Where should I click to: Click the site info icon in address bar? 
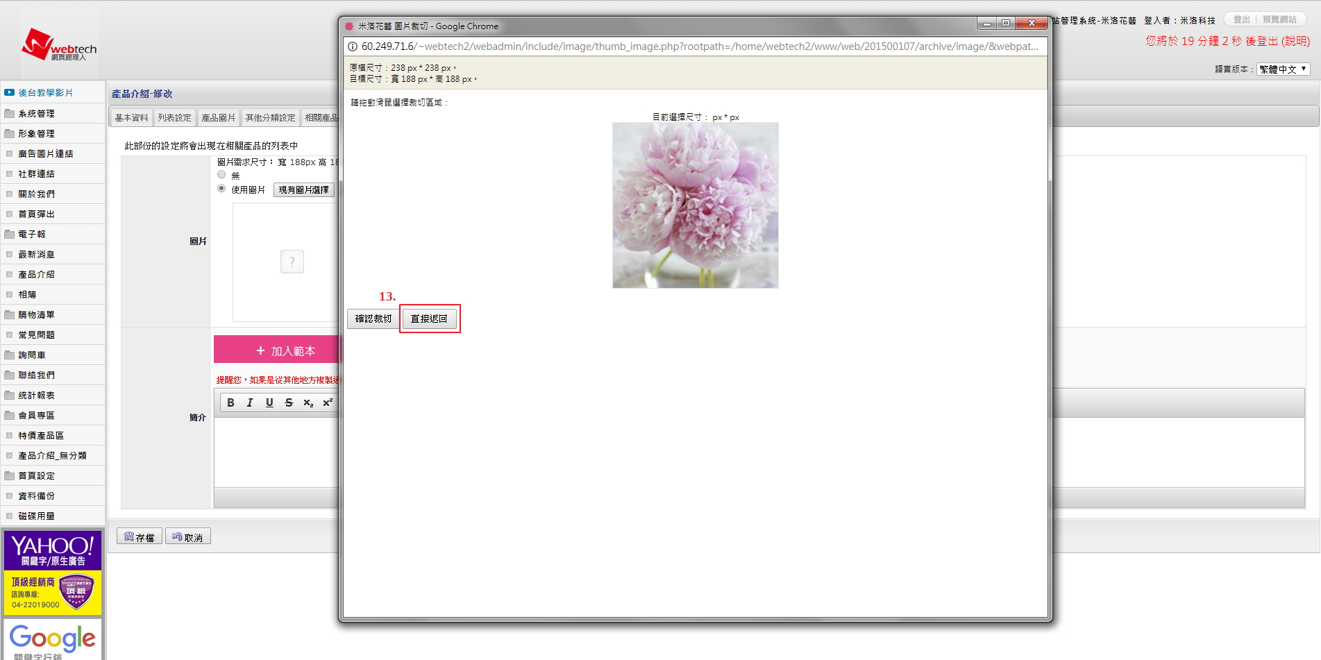353,46
